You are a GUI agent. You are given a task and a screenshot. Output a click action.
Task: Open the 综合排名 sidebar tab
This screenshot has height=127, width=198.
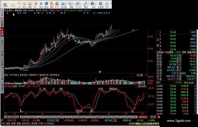[x=2, y=64]
